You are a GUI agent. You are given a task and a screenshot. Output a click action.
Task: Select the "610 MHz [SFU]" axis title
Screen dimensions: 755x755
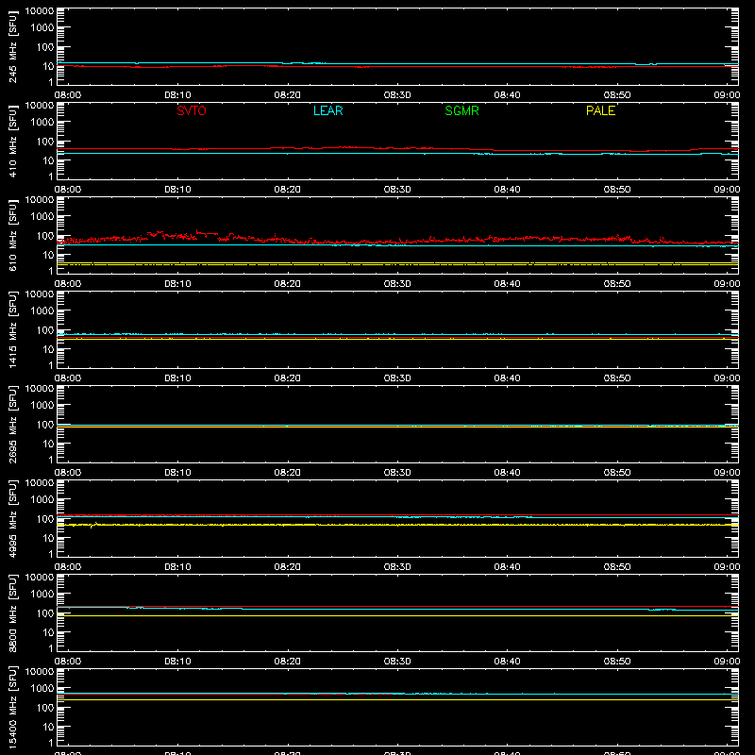tap(12, 235)
